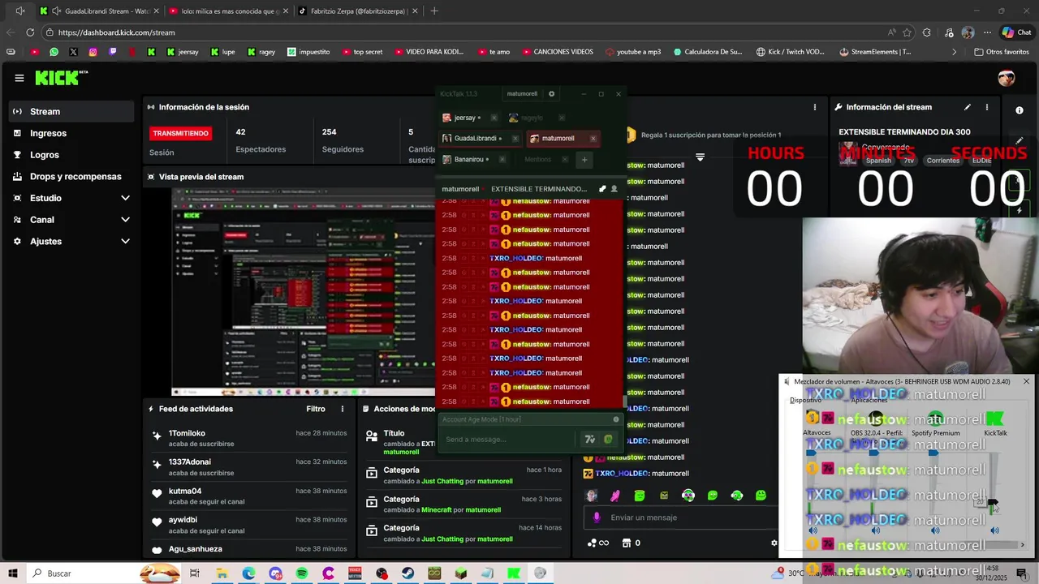This screenshot has height=584, width=1039.
Task: Open the StreamElements bookmark
Action: pyautogui.click(x=875, y=52)
